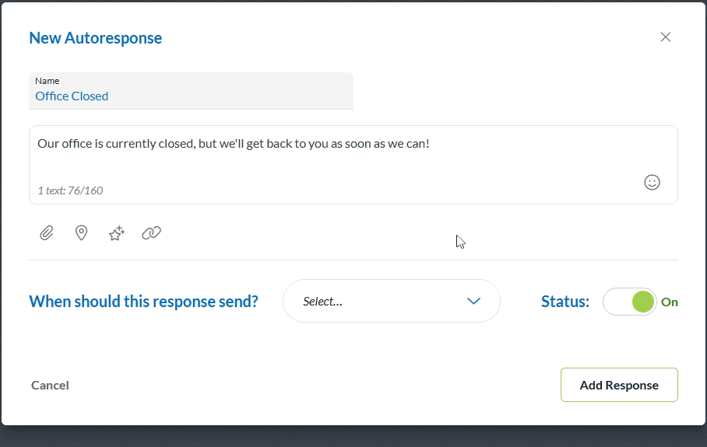Open the emoji picker smiley icon

(652, 182)
